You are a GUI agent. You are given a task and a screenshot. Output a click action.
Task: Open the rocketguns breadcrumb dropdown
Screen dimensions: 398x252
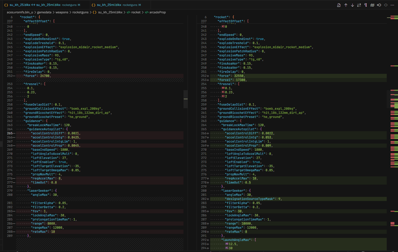coord(80,12)
